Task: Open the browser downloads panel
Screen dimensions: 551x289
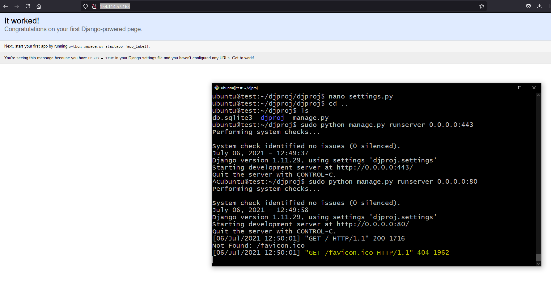Action: pos(539,6)
